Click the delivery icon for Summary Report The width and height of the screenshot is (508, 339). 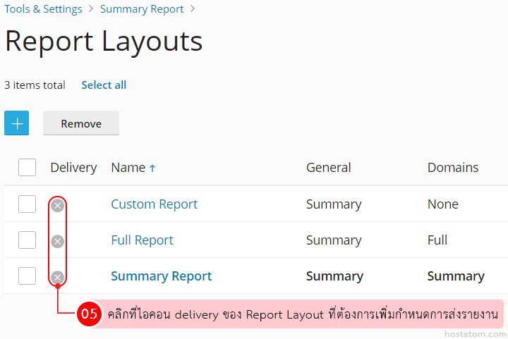pyautogui.click(x=58, y=277)
